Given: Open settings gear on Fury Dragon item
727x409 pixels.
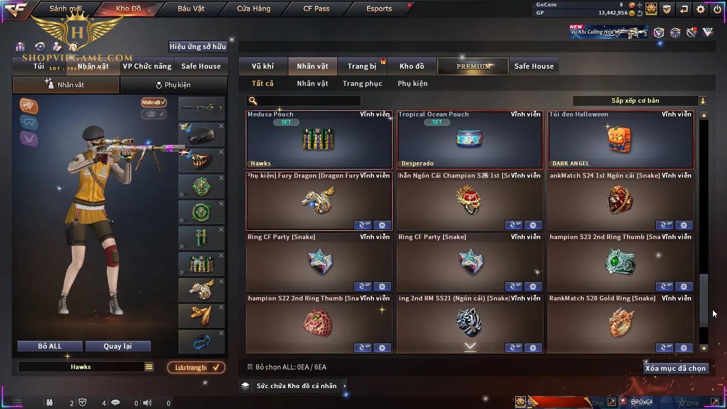Looking at the screenshot, I should [382, 225].
